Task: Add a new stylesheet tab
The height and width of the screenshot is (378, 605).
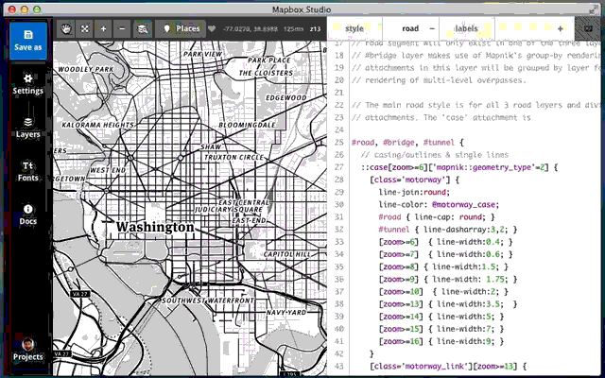Action: pyautogui.click(x=561, y=28)
